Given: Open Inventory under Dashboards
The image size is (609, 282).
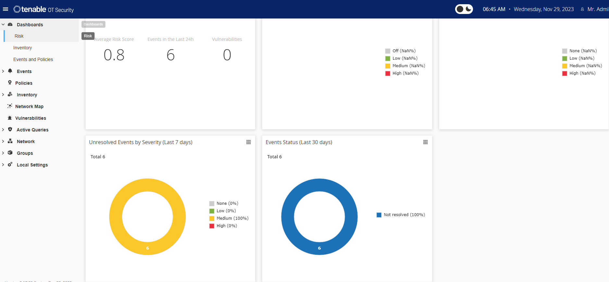Looking at the screenshot, I should (x=22, y=48).
